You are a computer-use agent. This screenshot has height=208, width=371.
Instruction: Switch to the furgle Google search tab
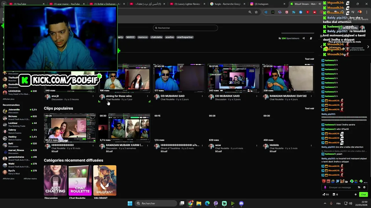228,4
